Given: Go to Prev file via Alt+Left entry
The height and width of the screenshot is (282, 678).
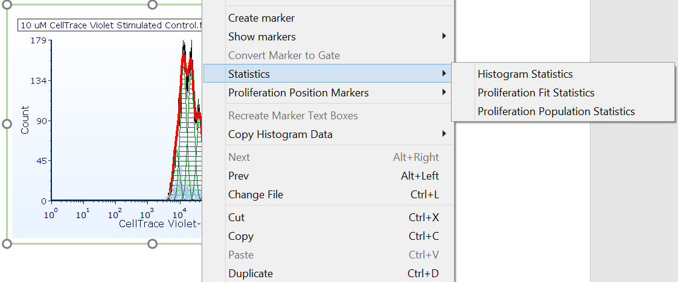Looking at the screenshot, I should tap(238, 176).
